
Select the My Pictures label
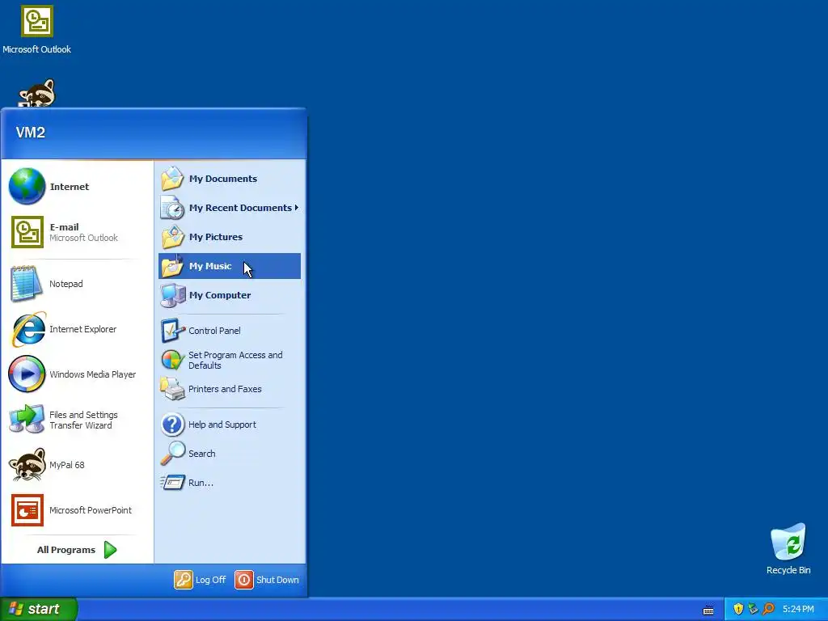click(215, 237)
